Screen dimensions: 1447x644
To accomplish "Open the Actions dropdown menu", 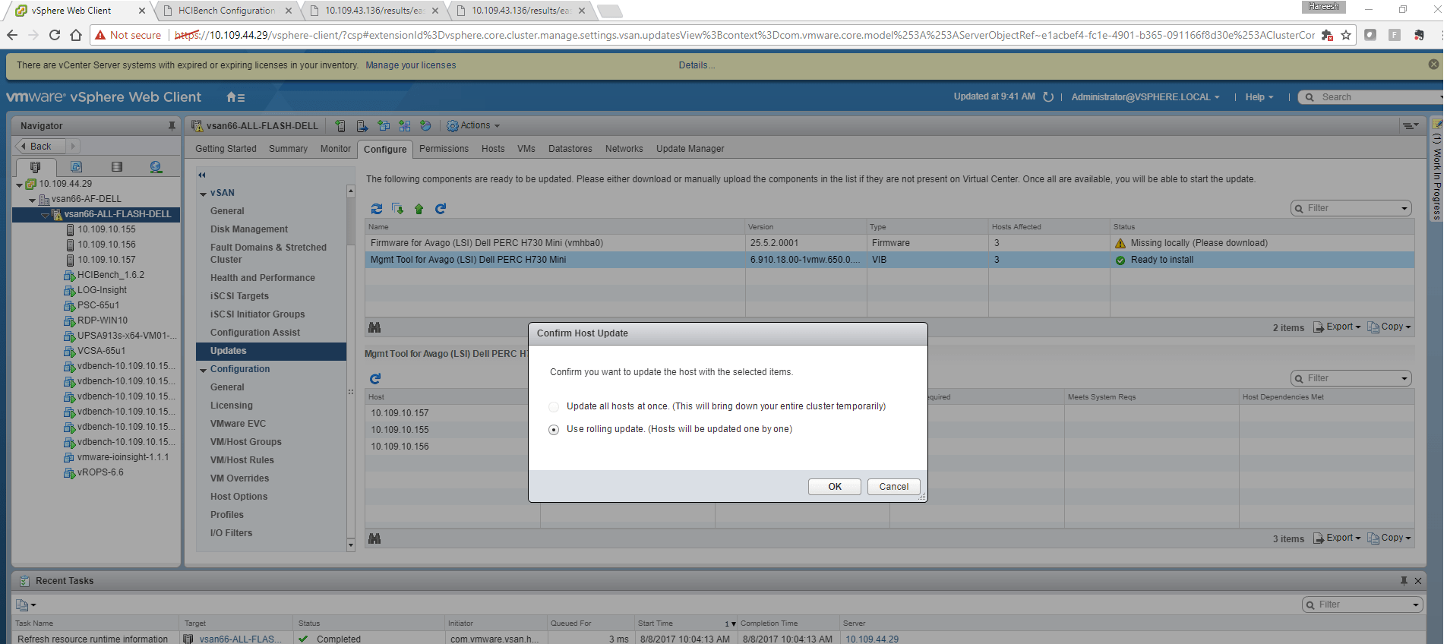I will click(x=474, y=126).
